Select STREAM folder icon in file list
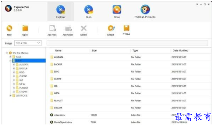Image resolution: width=214 pixels, height=127 pixels. click(x=52, y=108)
